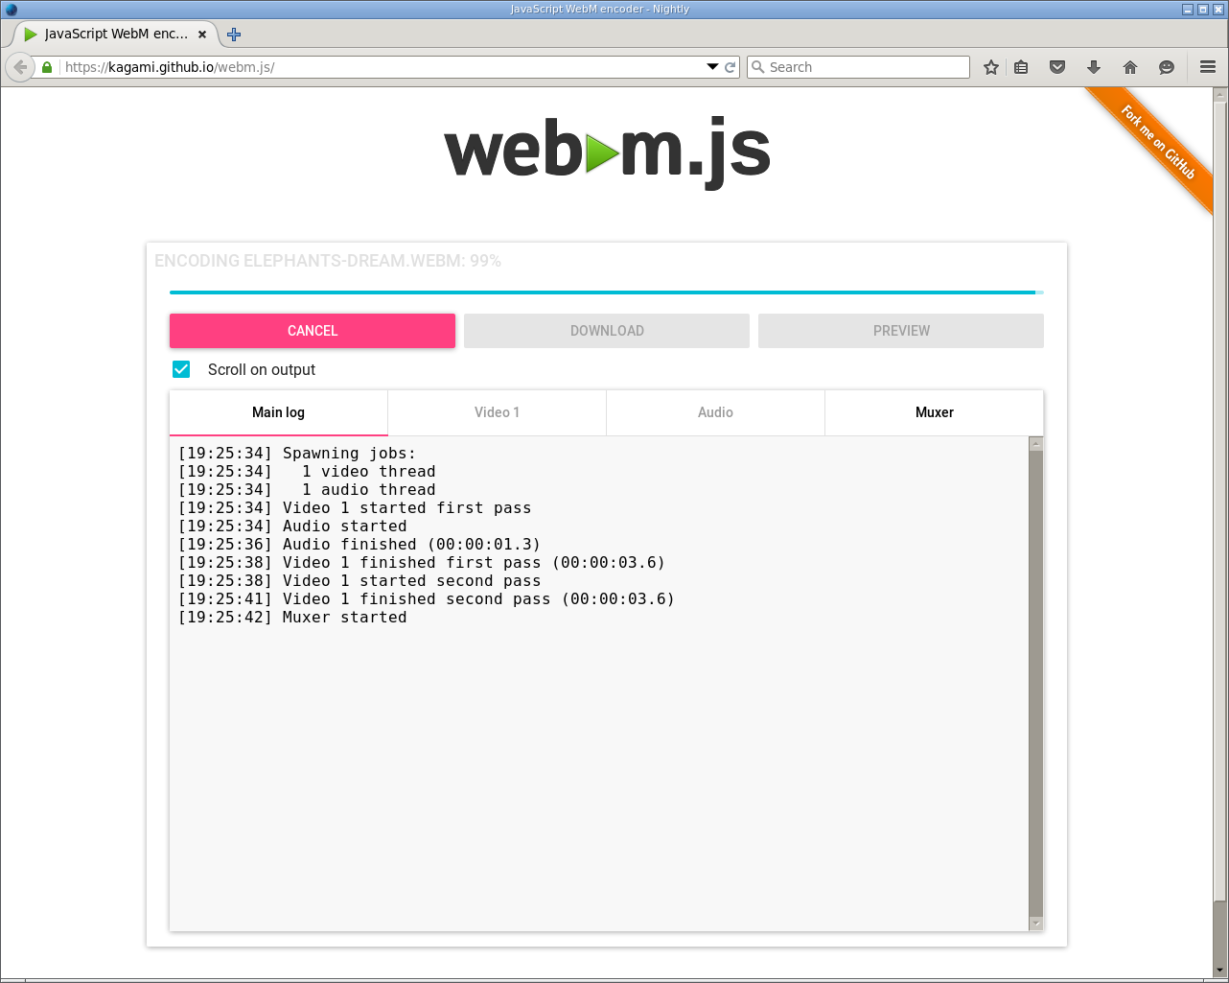Image resolution: width=1229 pixels, height=983 pixels.
Task: Show bookmarks list icon
Action: click(x=1021, y=67)
